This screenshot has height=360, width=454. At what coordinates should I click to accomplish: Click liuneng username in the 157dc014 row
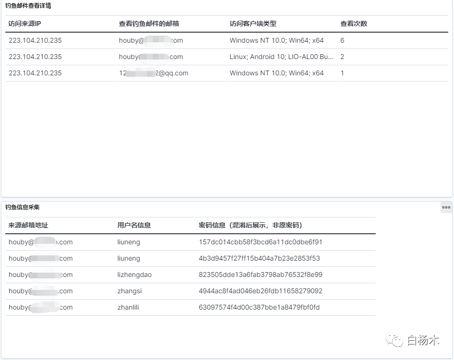[x=129, y=242]
